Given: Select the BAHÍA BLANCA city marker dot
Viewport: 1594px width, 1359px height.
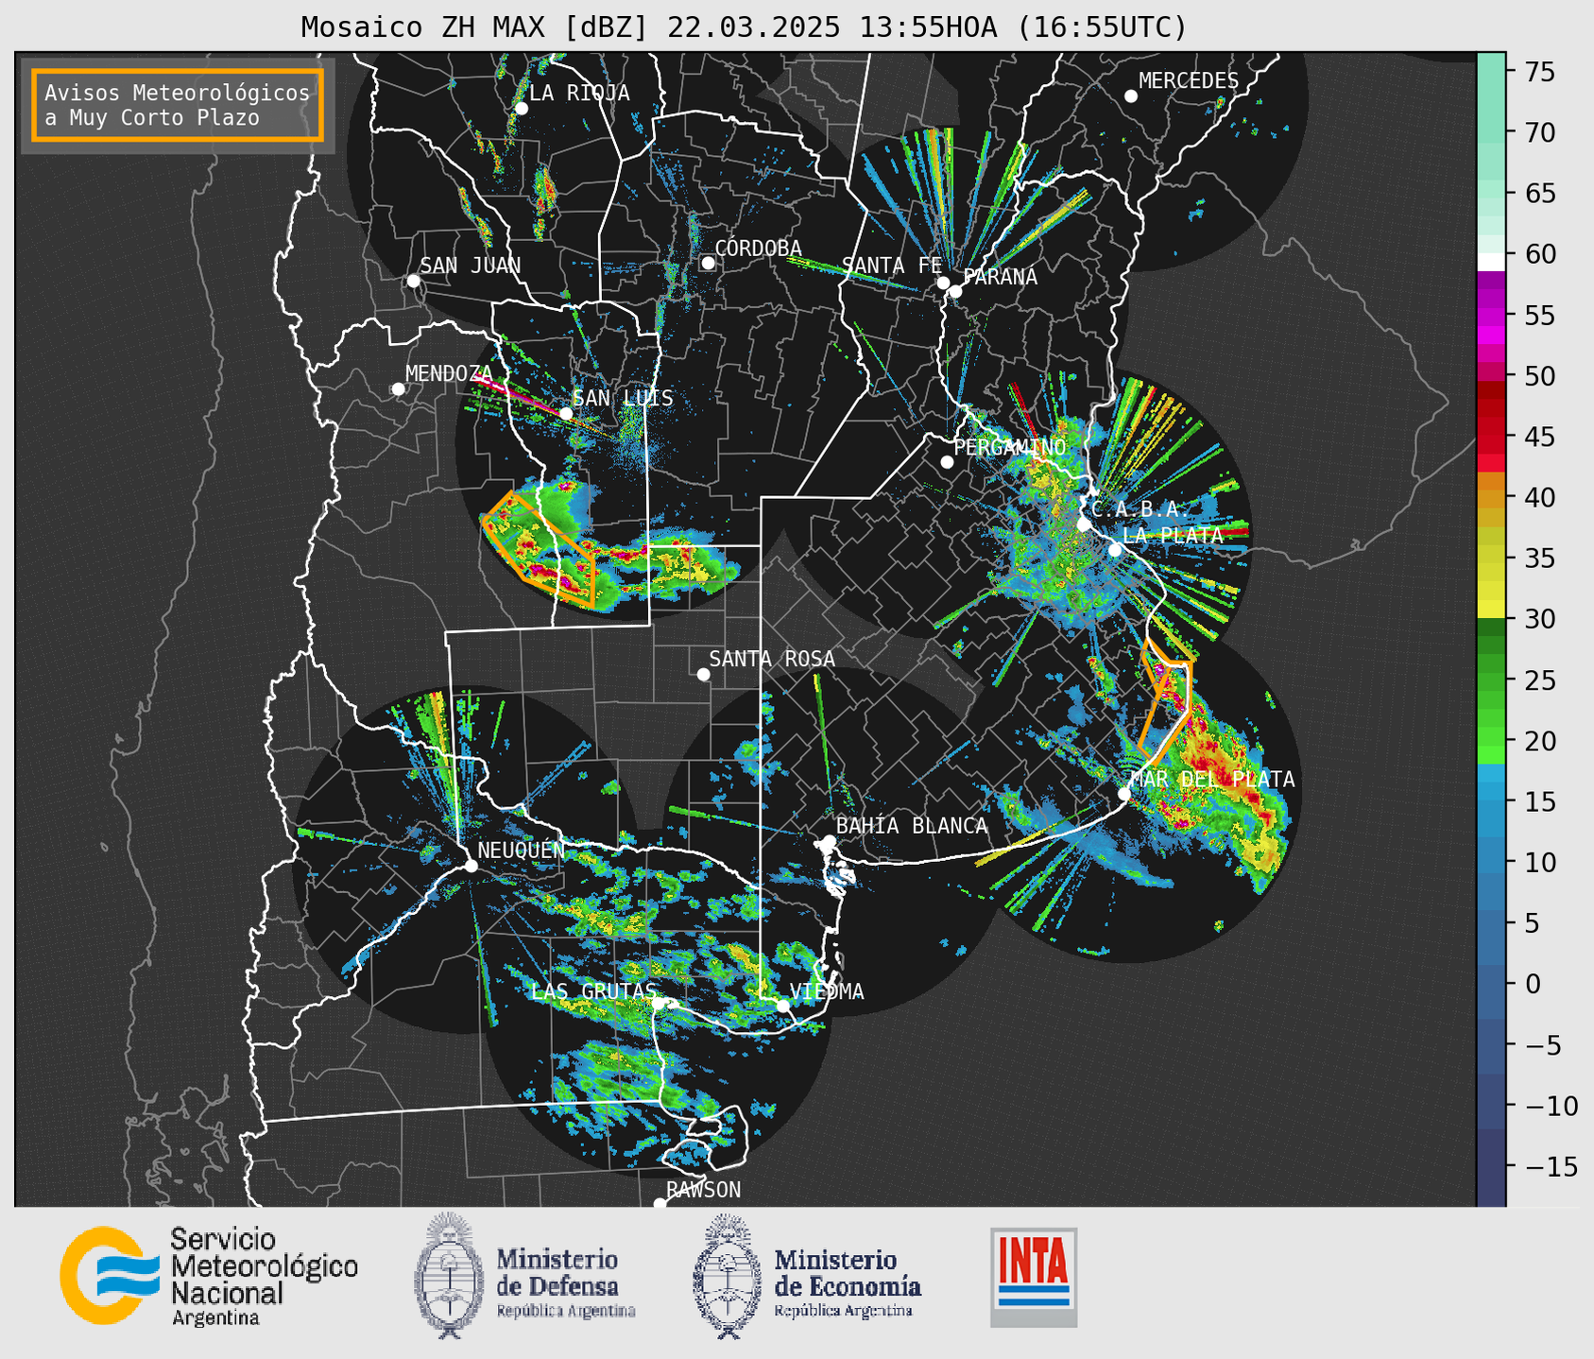Looking at the screenshot, I should point(830,841).
